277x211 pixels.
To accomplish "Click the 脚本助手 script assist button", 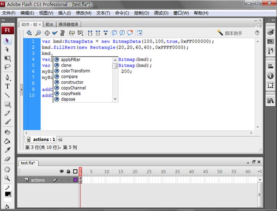I will pyautogui.click(x=233, y=33).
